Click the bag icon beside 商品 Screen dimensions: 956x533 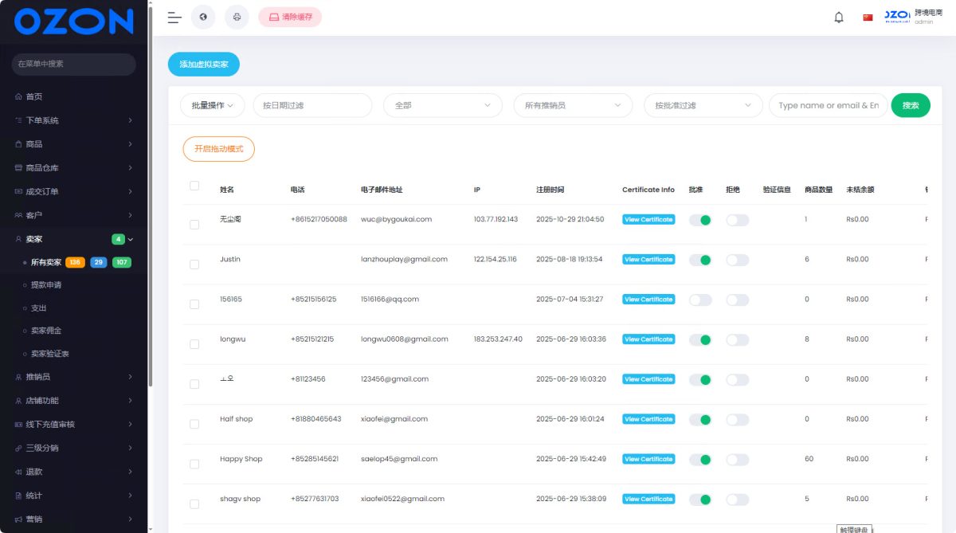[x=18, y=144]
